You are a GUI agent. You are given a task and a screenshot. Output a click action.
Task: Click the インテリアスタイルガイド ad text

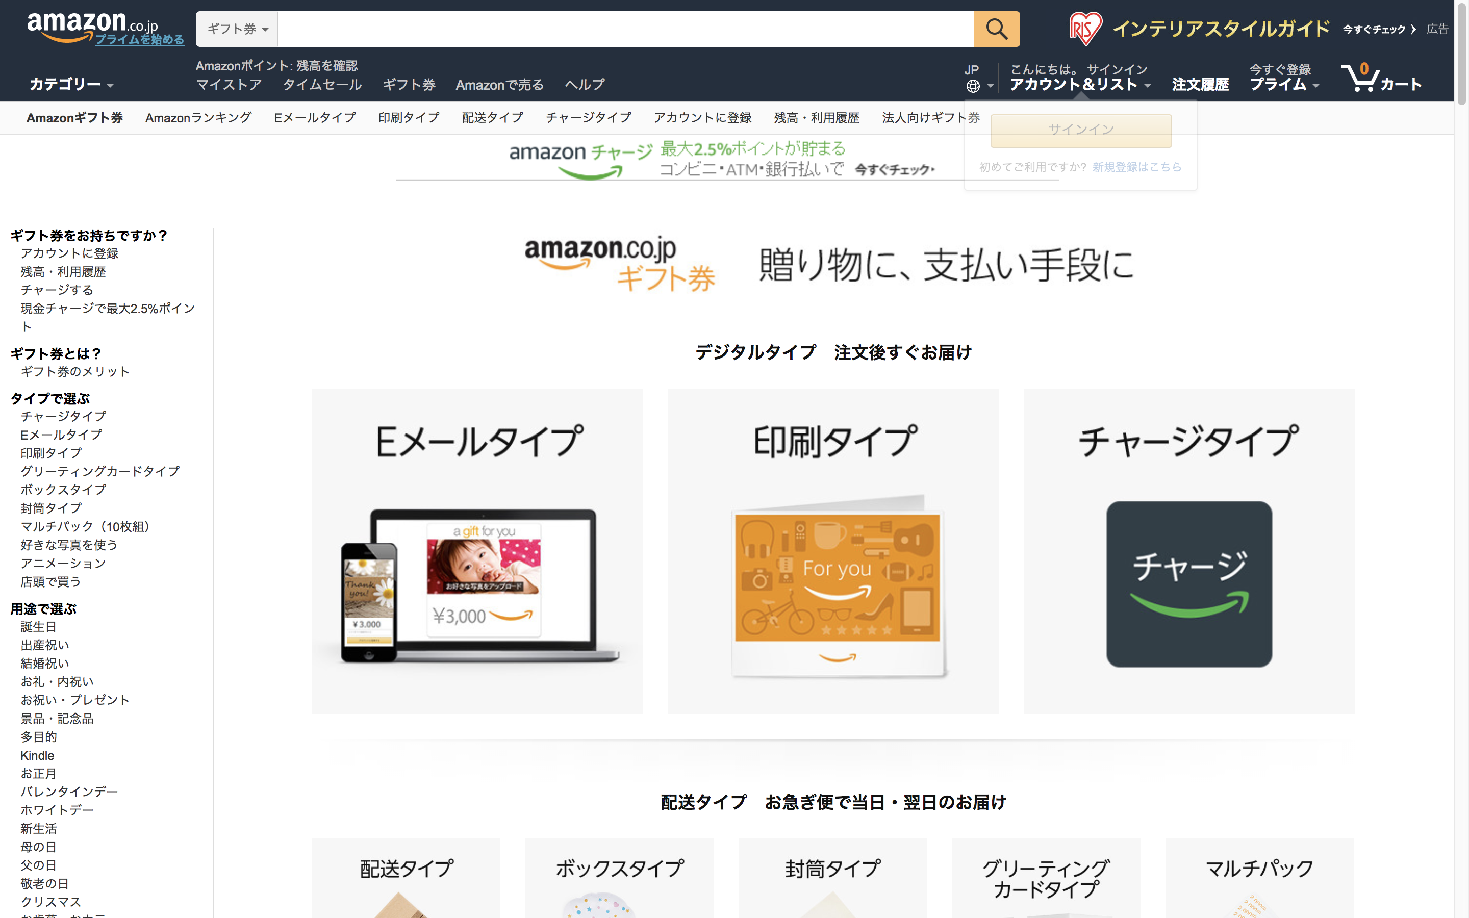pos(1221,29)
